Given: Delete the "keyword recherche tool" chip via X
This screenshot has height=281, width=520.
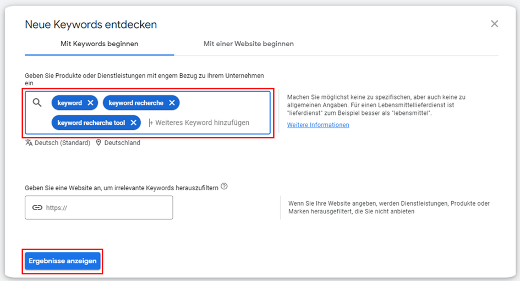Looking at the screenshot, I should [133, 123].
